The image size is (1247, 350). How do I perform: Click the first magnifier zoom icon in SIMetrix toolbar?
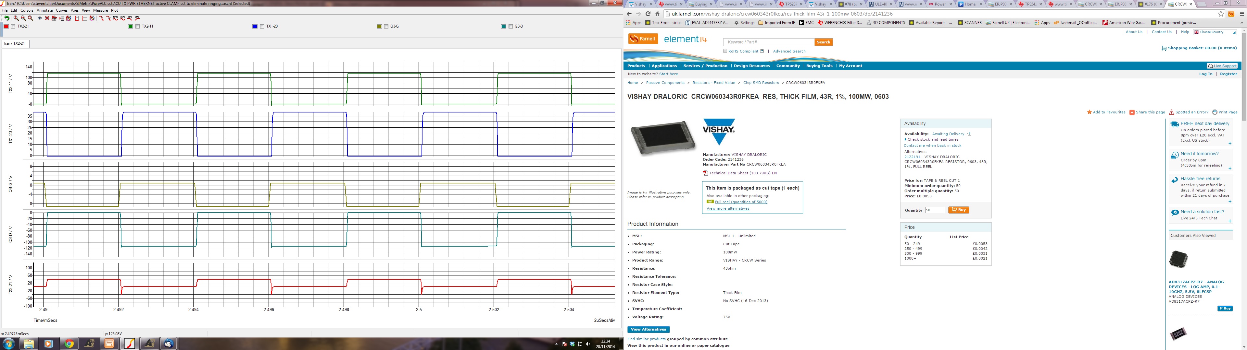pos(16,18)
